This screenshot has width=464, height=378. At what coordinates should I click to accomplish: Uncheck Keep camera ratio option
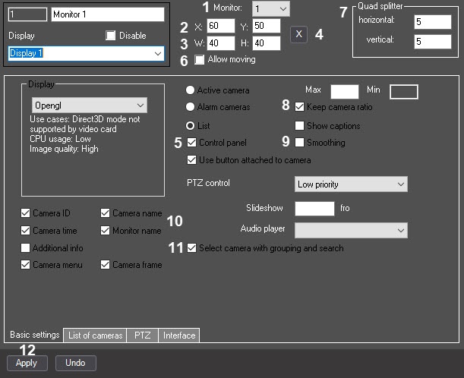coord(300,108)
